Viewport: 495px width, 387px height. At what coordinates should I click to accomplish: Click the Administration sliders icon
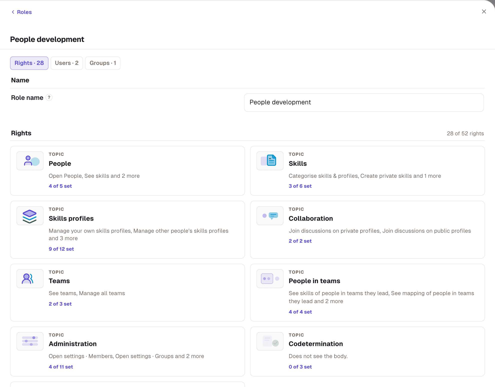click(30, 341)
